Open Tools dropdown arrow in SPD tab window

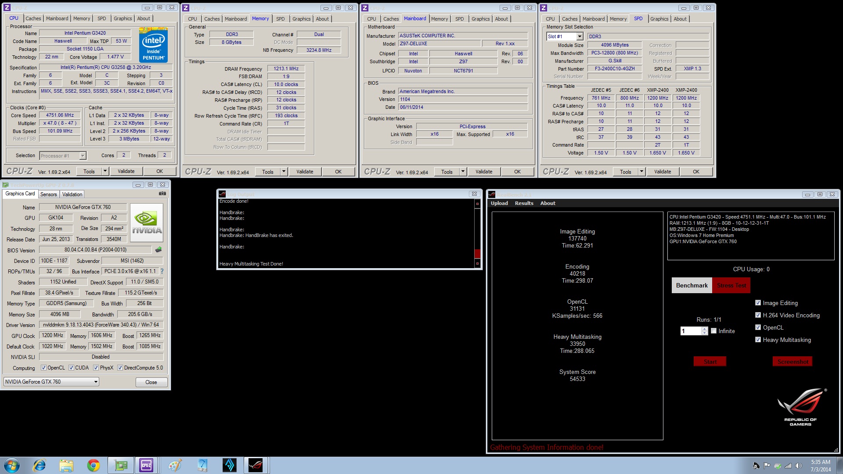[641, 172]
